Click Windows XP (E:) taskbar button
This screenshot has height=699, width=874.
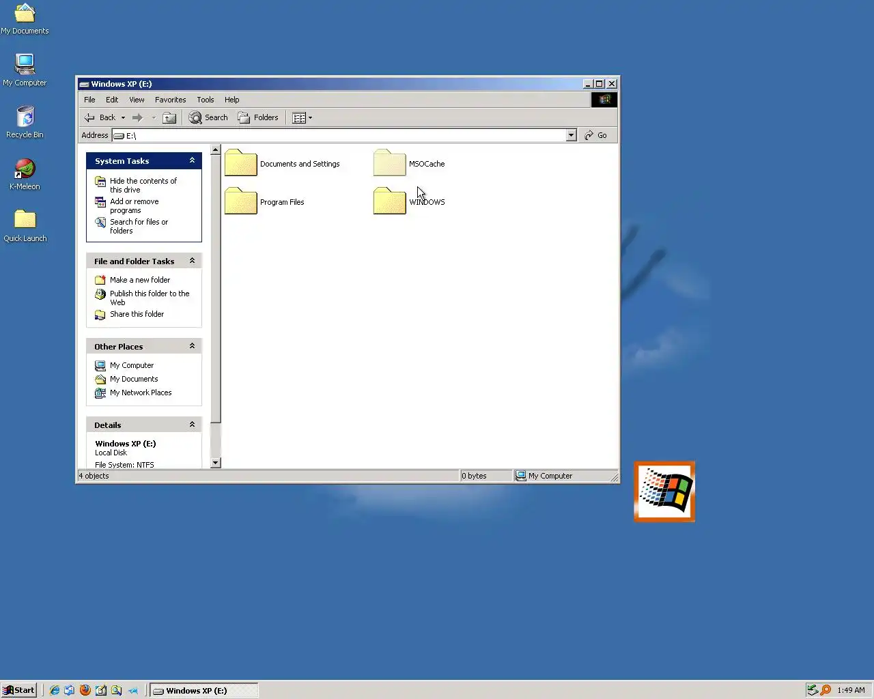click(x=204, y=690)
